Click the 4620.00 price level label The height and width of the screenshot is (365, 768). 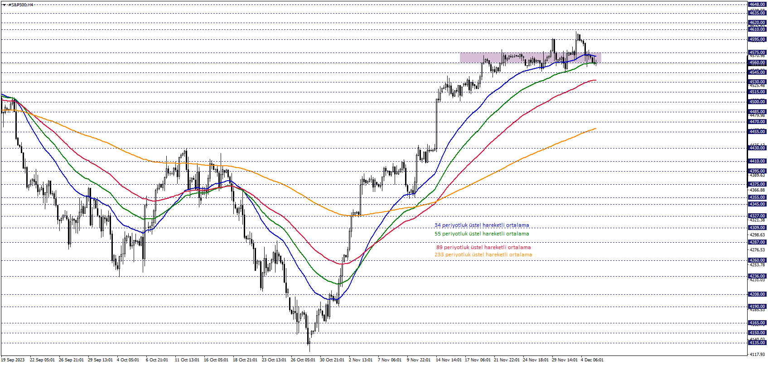(x=757, y=23)
